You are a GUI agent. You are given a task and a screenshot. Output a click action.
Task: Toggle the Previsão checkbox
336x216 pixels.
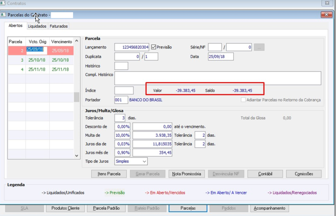coord(153,47)
